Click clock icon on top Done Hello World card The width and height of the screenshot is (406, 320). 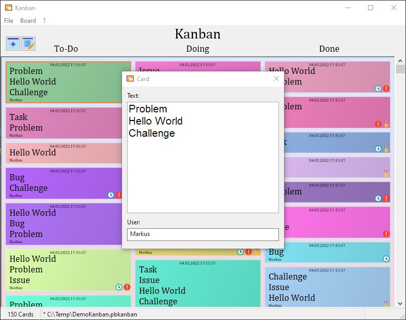[x=378, y=89]
